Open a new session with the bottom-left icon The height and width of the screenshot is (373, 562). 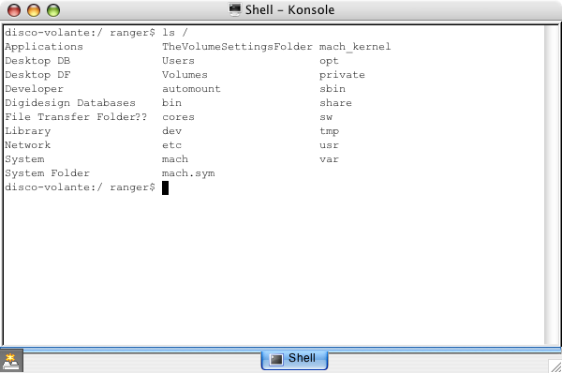click(11, 361)
